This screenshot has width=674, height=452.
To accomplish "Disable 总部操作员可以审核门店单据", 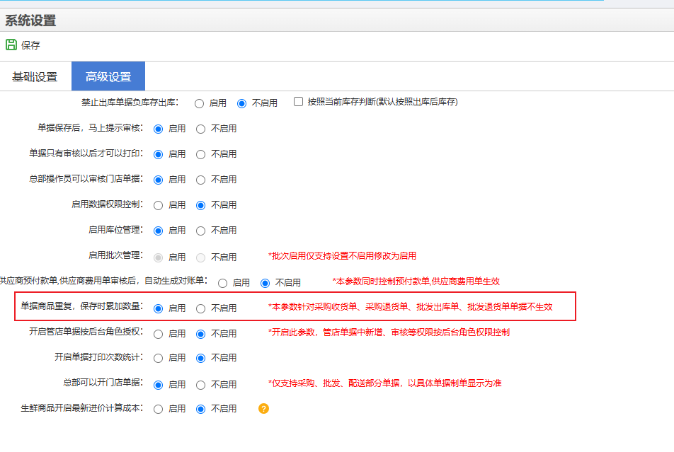I will click(x=201, y=180).
